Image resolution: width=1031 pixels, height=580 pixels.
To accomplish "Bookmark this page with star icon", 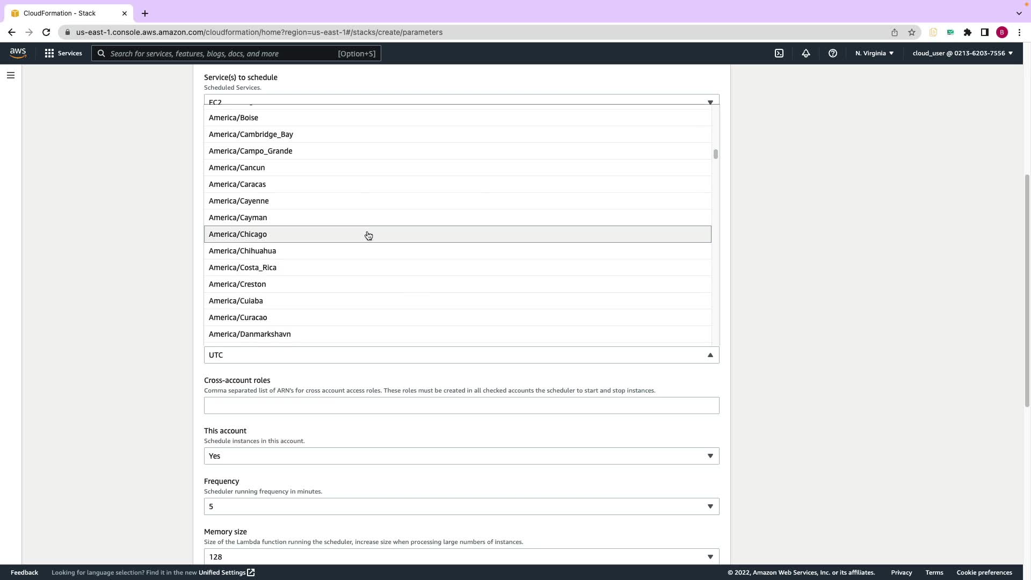I will (912, 32).
